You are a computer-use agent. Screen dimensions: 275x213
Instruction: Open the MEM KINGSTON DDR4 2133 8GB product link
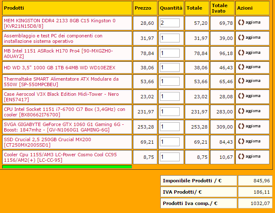[x=59, y=23]
